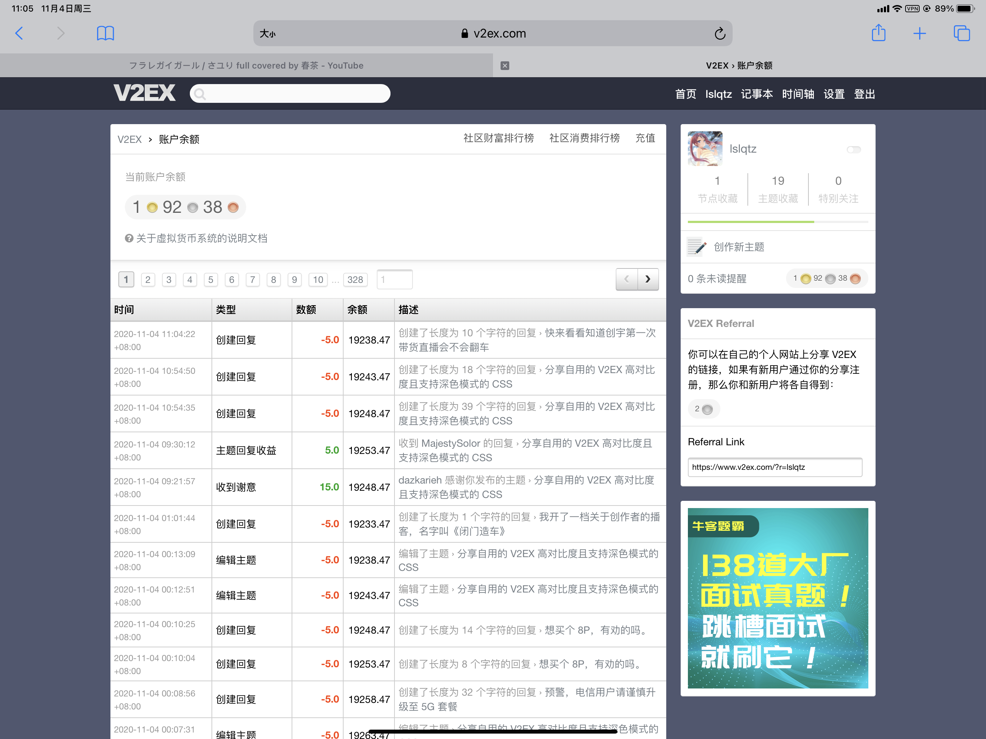Open 社区财富排行榜 link
The width and height of the screenshot is (986, 739).
click(x=498, y=138)
